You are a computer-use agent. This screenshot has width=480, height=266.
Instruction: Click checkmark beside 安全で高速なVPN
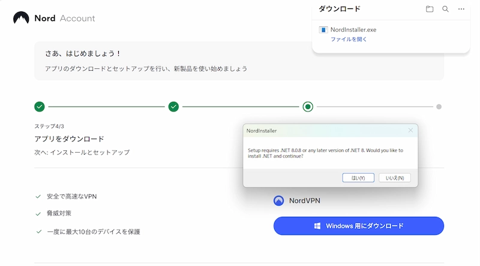point(38,197)
